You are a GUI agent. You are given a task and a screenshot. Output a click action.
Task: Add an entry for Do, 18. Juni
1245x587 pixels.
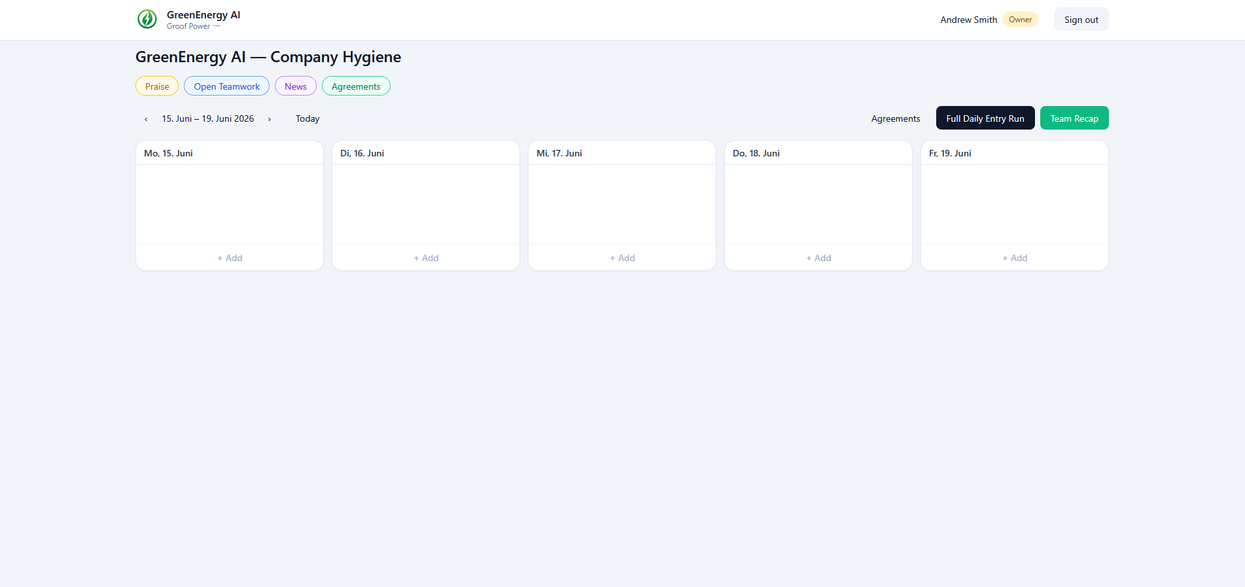pos(818,258)
